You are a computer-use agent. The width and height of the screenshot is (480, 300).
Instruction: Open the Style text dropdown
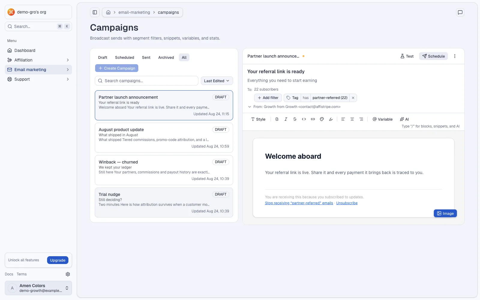(258, 119)
